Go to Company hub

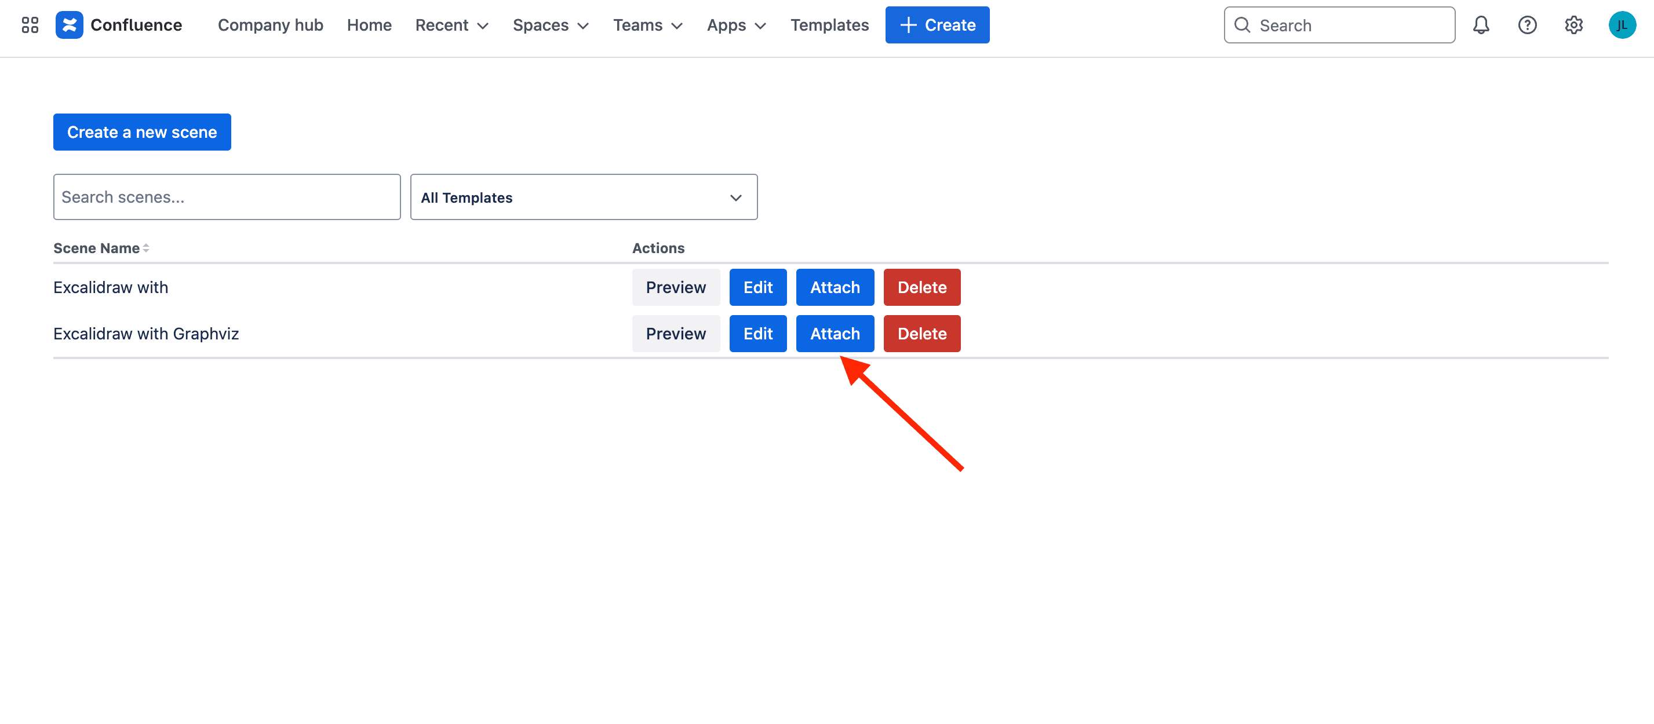click(270, 25)
